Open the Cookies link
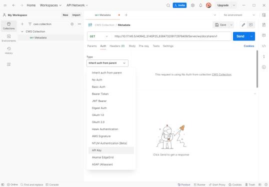 point(249,46)
